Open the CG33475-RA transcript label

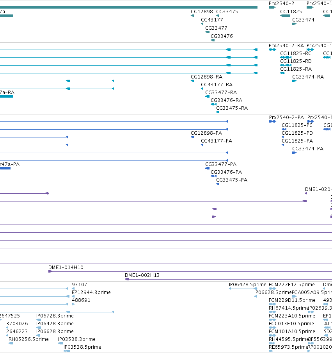click(232, 108)
